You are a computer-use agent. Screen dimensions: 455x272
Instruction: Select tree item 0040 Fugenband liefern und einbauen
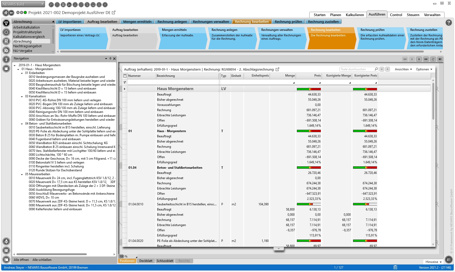[55, 139]
